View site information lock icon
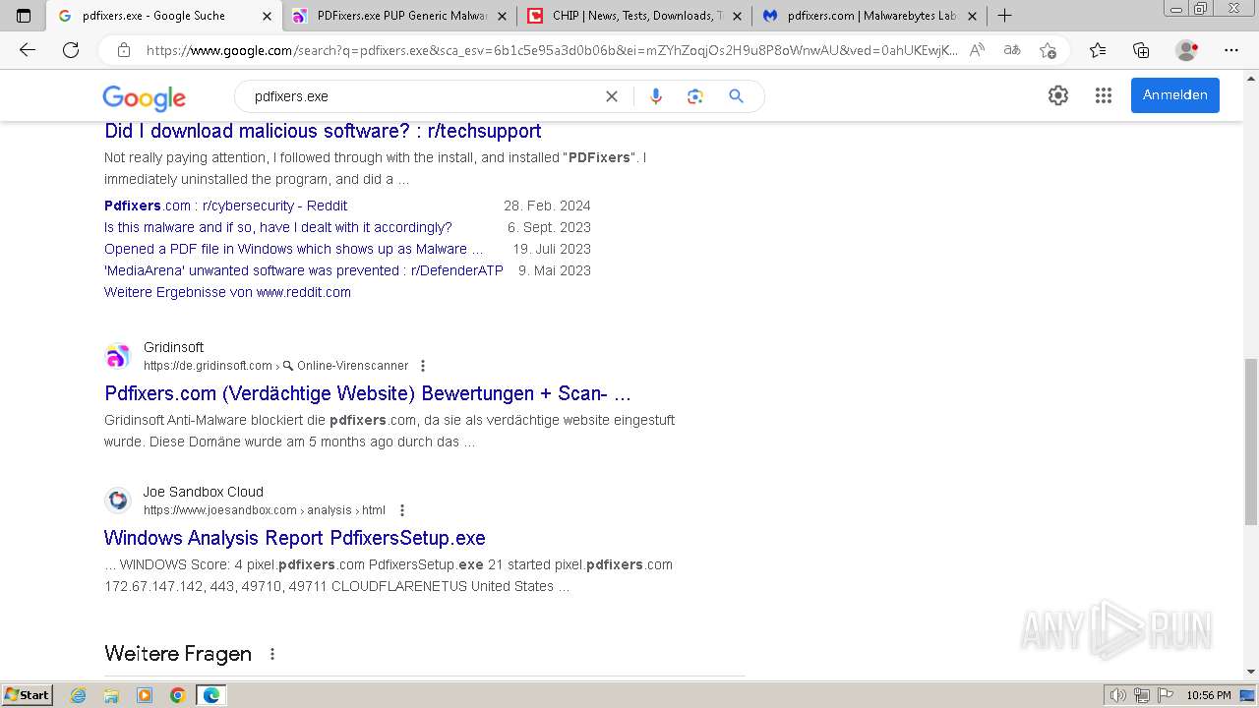 124,50
